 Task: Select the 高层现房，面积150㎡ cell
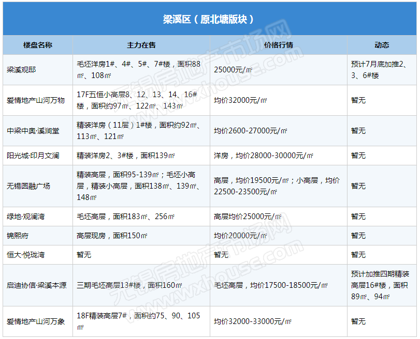pyautogui.click(x=112, y=236)
